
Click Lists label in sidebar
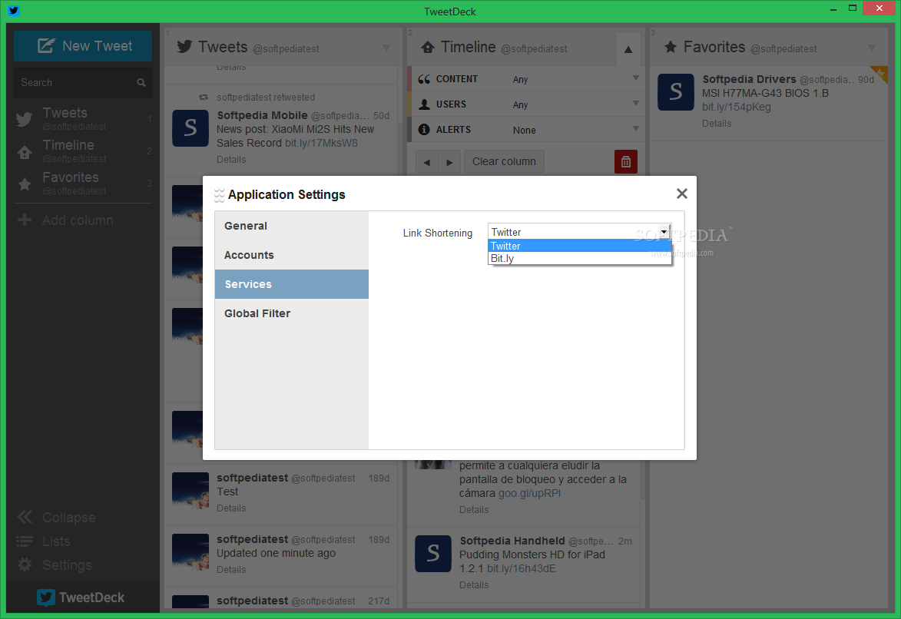pos(56,541)
